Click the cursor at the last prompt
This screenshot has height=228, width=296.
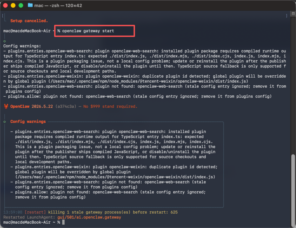point(63,222)
